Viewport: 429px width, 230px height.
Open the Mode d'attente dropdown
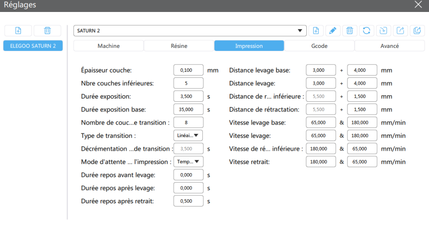click(x=188, y=162)
